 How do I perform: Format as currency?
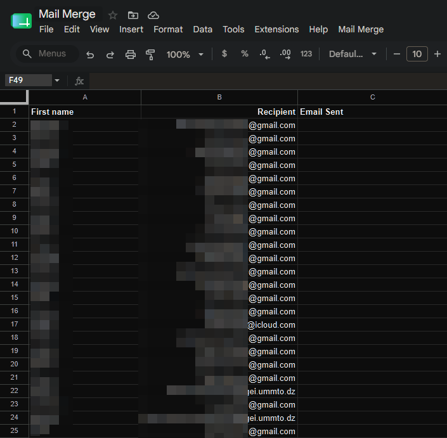point(224,54)
